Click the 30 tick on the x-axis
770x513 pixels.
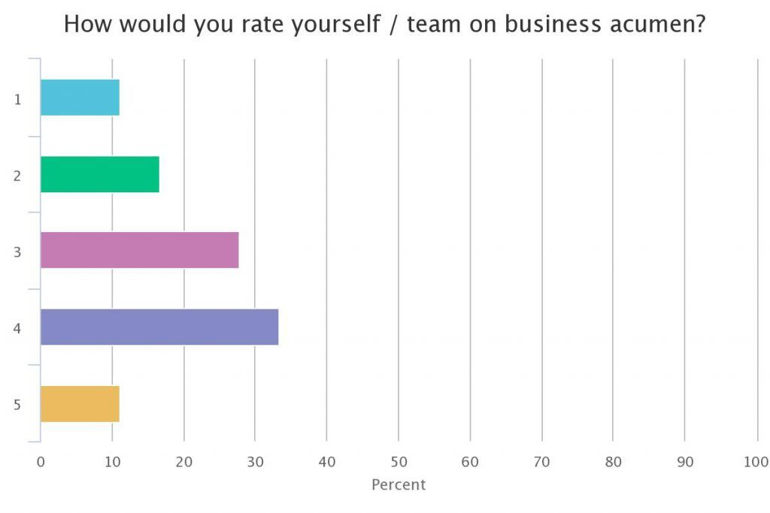click(x=255, y=462)
